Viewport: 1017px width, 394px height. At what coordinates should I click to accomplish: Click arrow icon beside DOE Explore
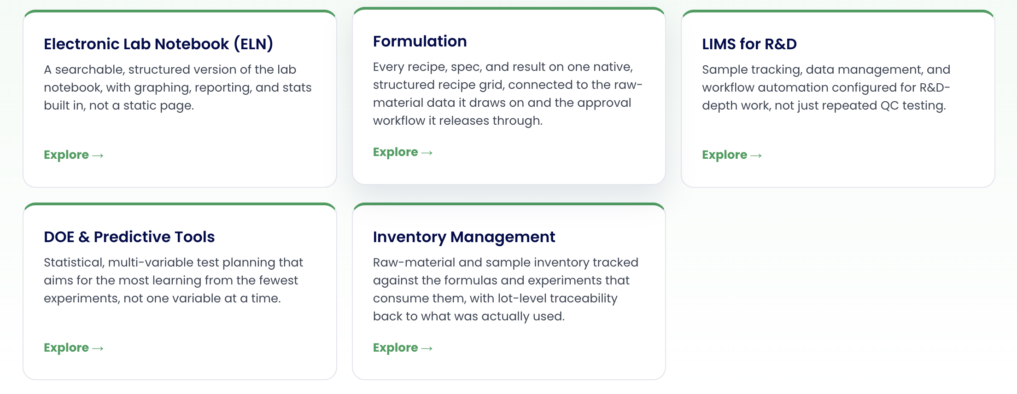click(x=98, y=349)
